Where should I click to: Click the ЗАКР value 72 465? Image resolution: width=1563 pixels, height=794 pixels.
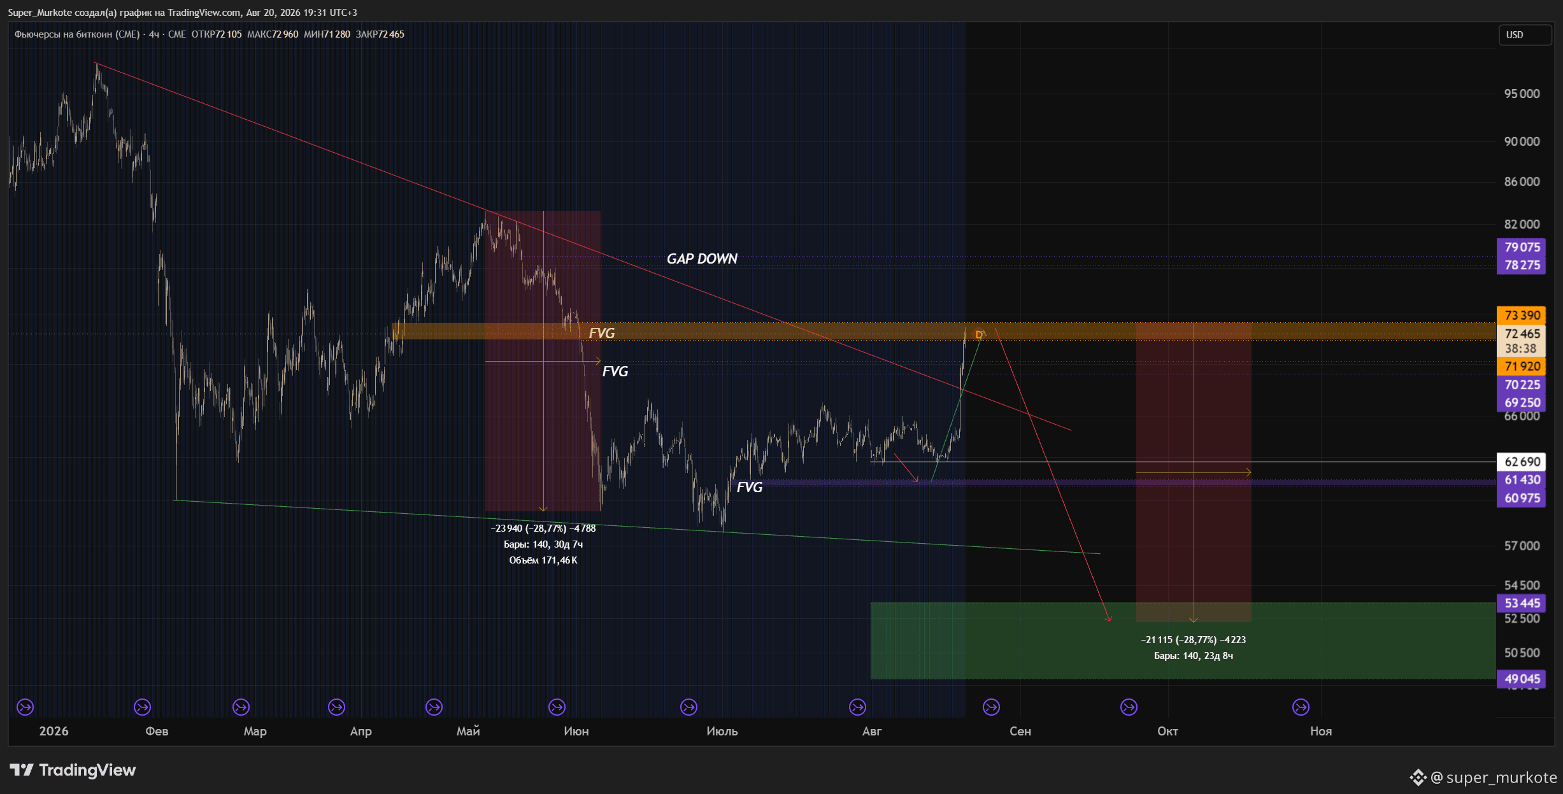(392, 34)
